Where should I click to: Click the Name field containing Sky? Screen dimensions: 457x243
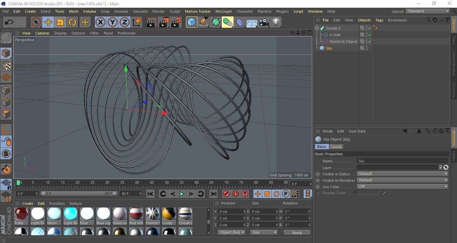tap(402, 161)
